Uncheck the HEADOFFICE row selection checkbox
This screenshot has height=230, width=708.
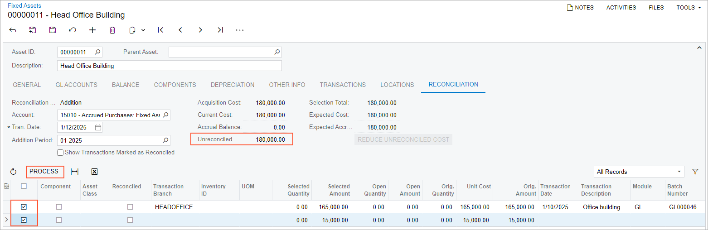[24, 207]
